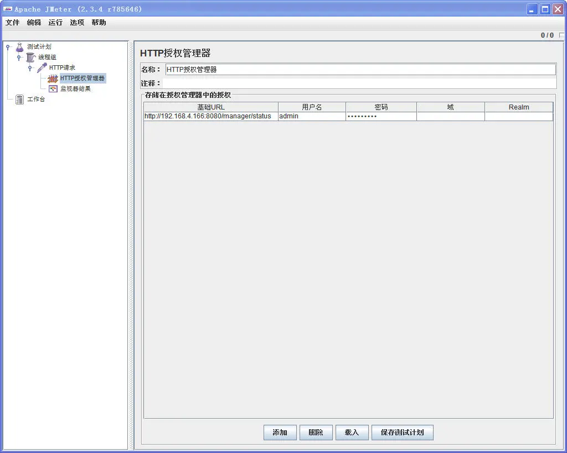Click the HTTP授权管理器 tree node icon
The width and height of the screenshot is (567, 453).
(x=53, y=78)
